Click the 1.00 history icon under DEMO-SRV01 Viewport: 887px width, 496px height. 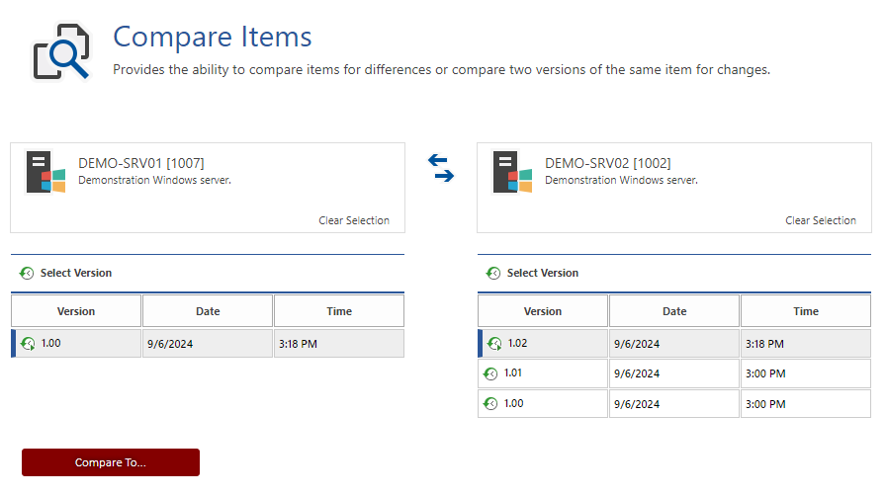pos(28,344)
